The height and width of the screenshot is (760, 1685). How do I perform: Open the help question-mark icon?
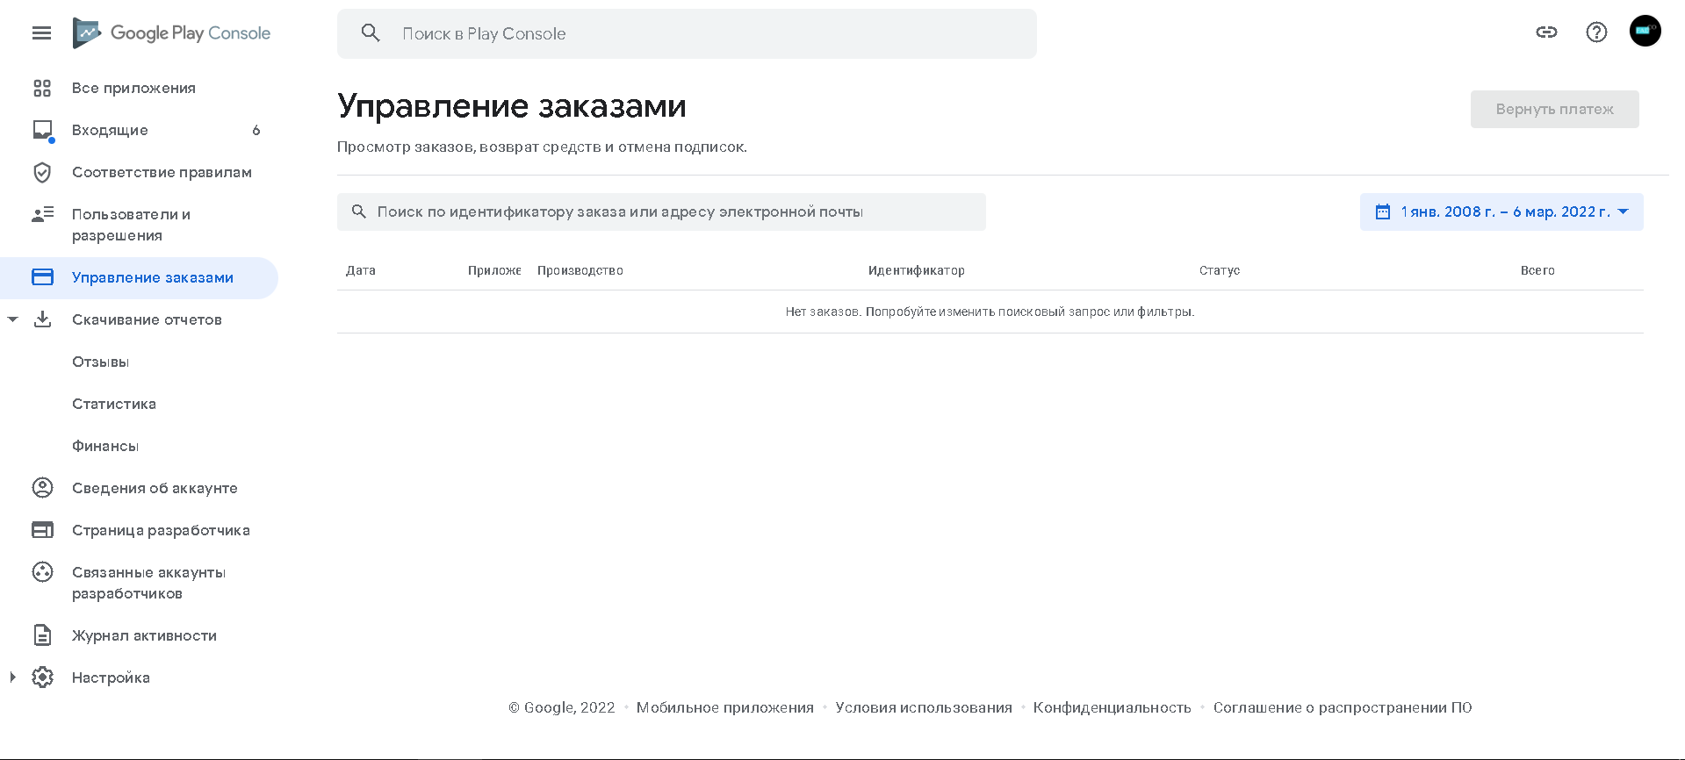[1596, 32]
